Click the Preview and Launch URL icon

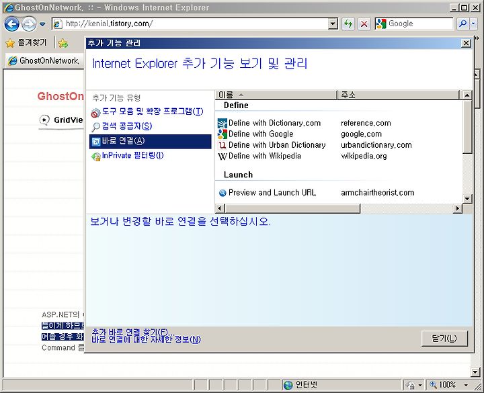pyautogui.click(x=223, y=193)
